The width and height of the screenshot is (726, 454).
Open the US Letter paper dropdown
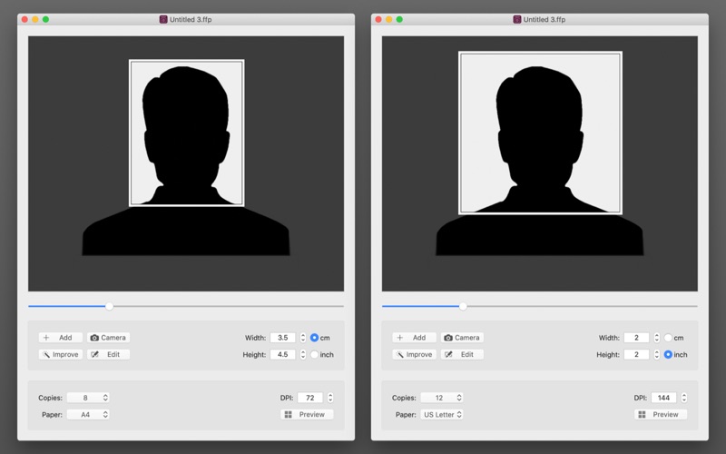pyautogui.click(x=441, y=415)
